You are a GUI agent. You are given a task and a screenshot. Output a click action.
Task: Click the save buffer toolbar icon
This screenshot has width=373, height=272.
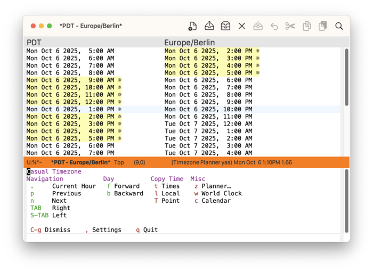coord(258,26)
